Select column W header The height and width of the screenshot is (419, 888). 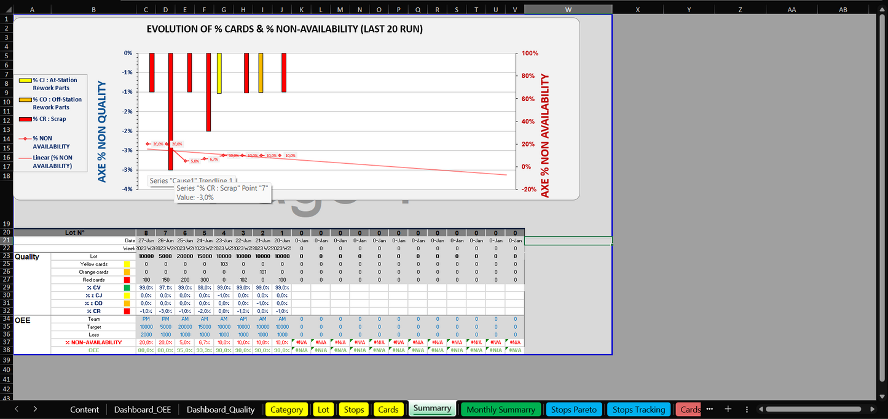pyautogui.click(x=568, y=10)
